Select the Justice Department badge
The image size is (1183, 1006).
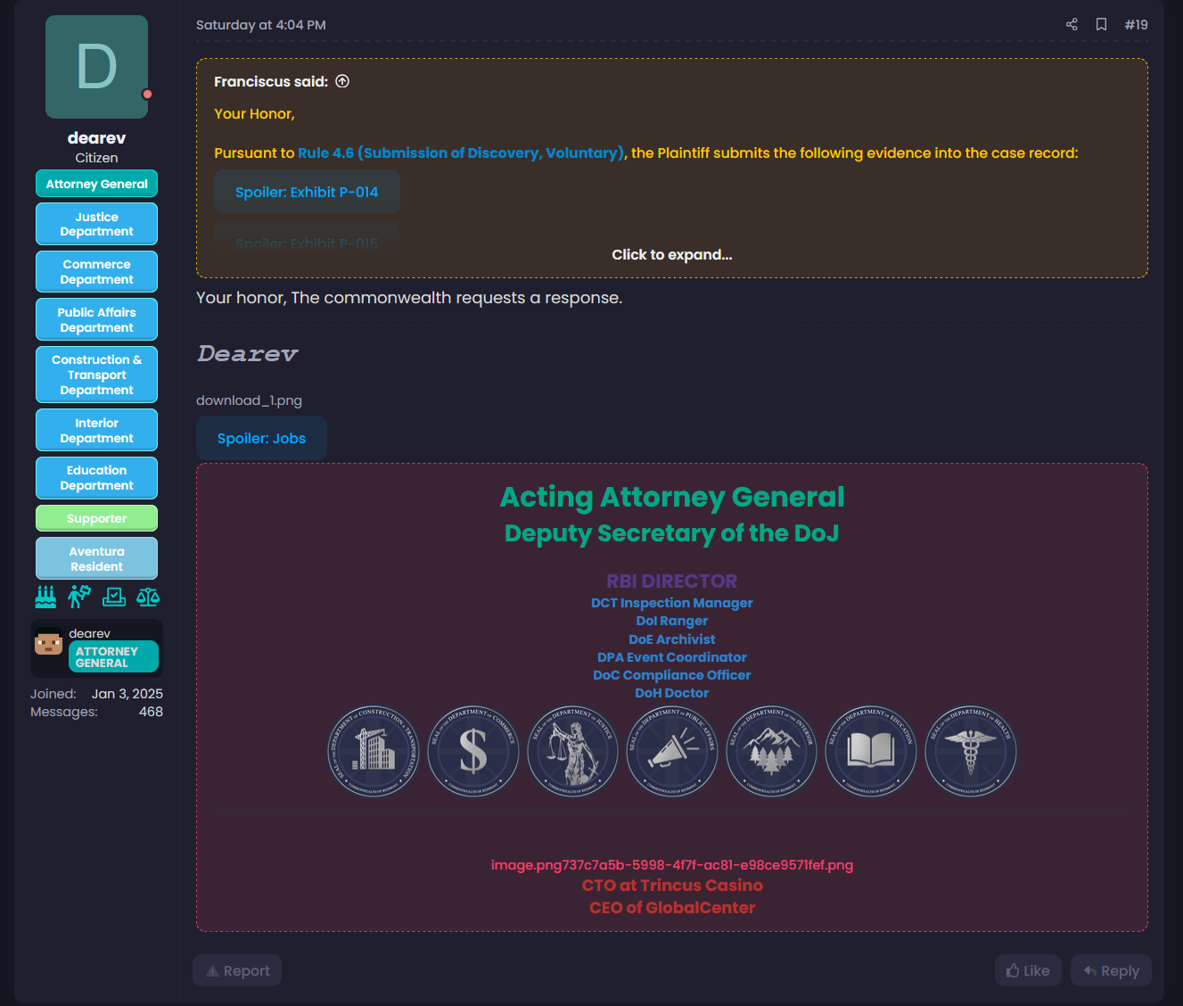coord(96,224)
